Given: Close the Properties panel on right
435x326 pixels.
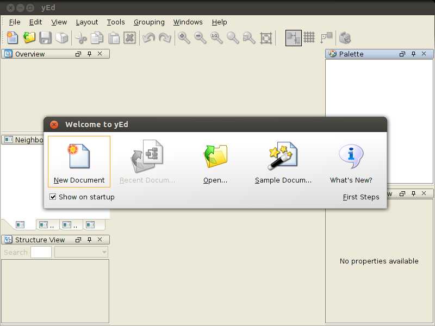Looking at the screenshot, I should pyautogui.click(x=424, y=193).
